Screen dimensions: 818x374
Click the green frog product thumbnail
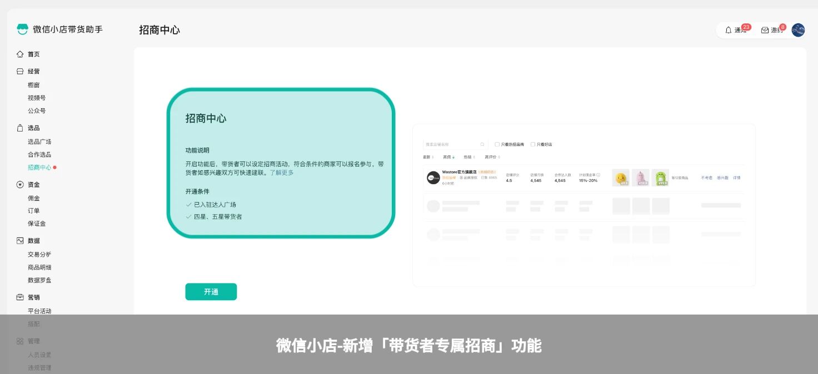(661, 178)
